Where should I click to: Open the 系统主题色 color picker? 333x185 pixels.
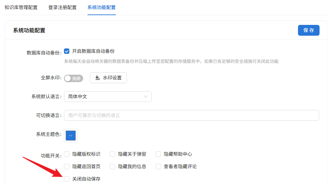click(71, 135)
